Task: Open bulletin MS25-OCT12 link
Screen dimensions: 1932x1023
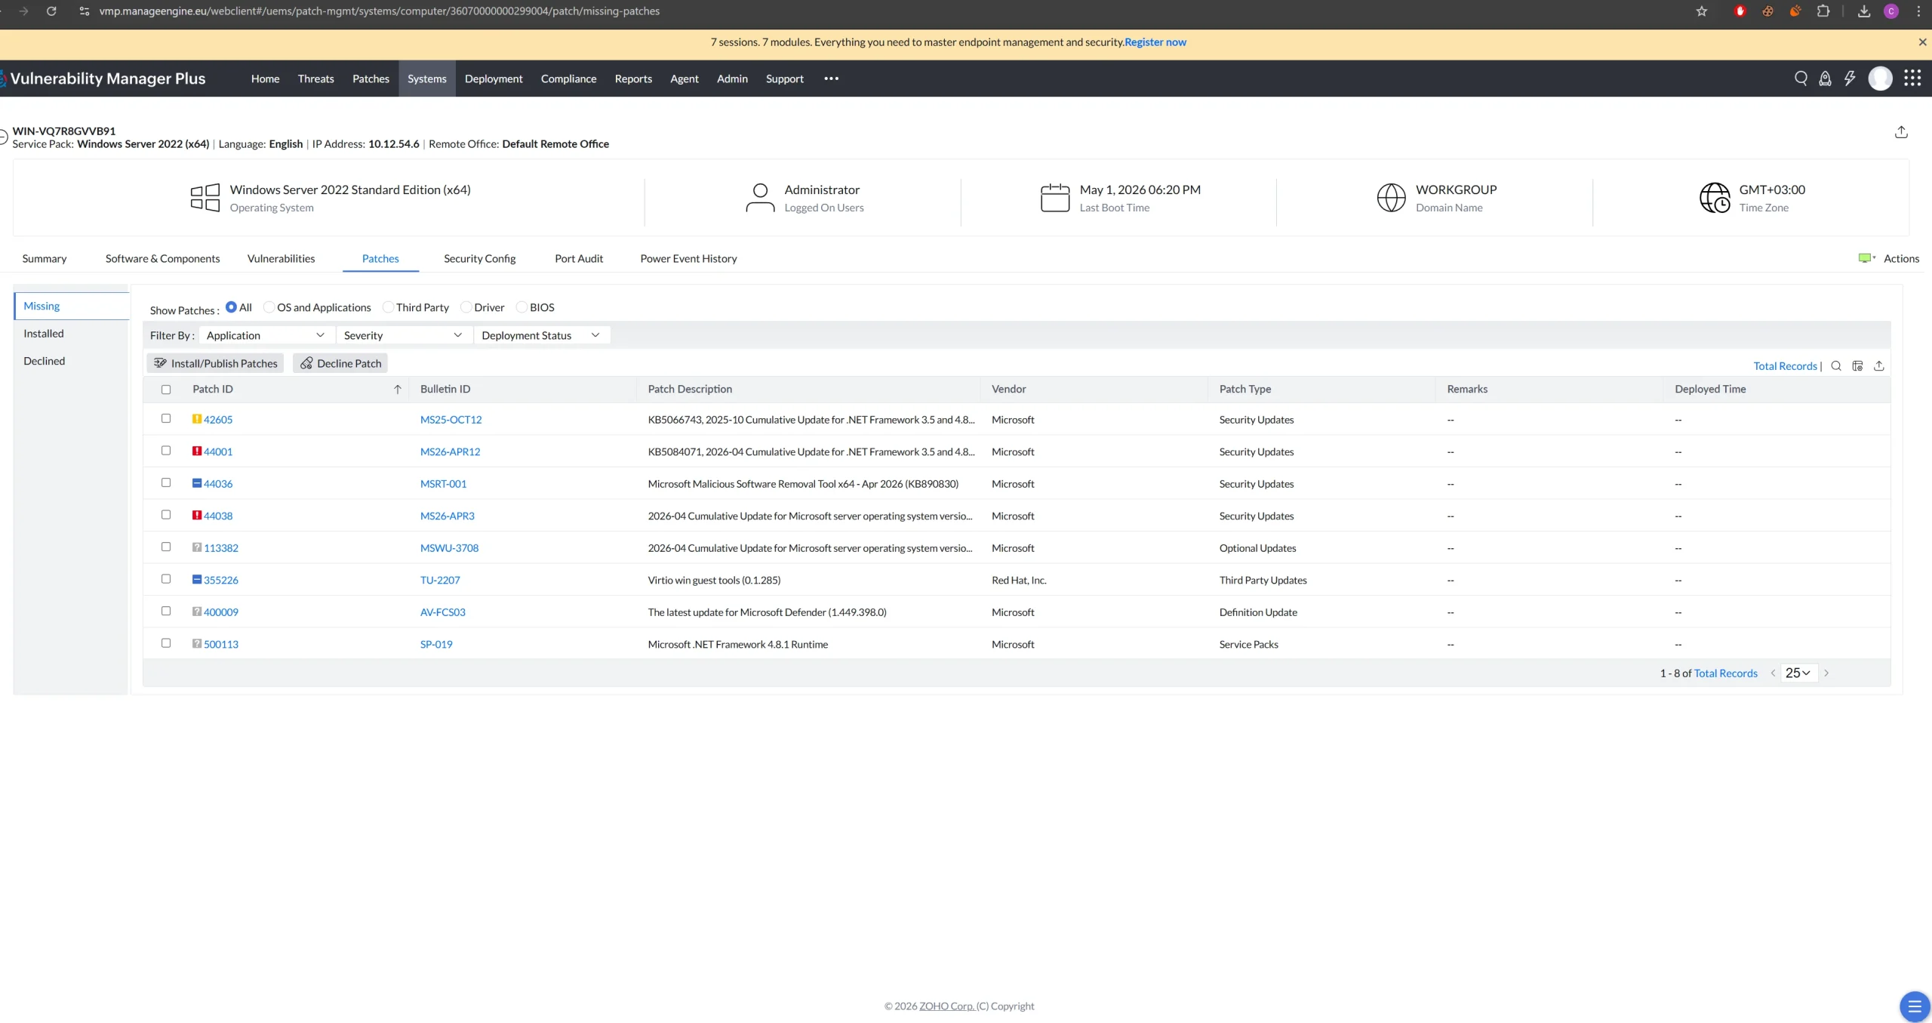Action: 451,419
